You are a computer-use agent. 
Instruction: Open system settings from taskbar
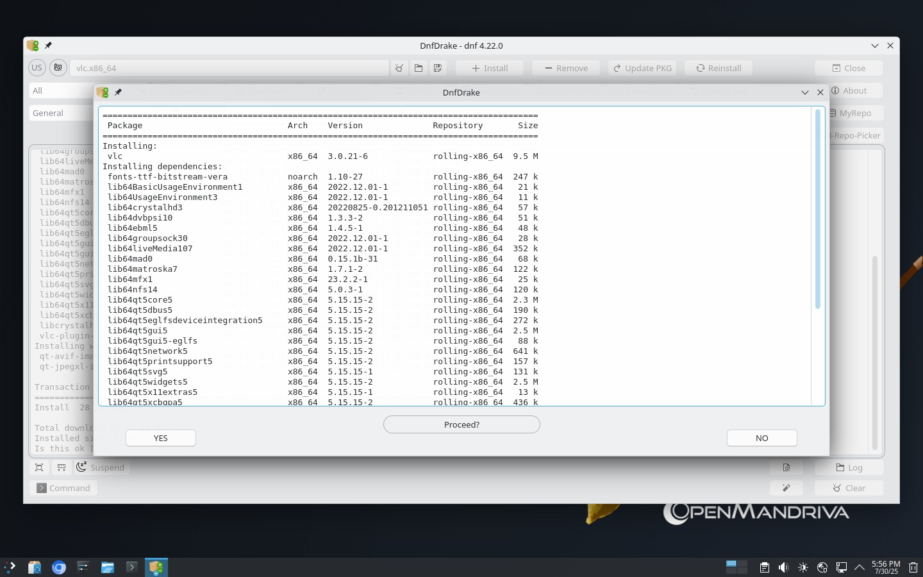coord(83,567)
